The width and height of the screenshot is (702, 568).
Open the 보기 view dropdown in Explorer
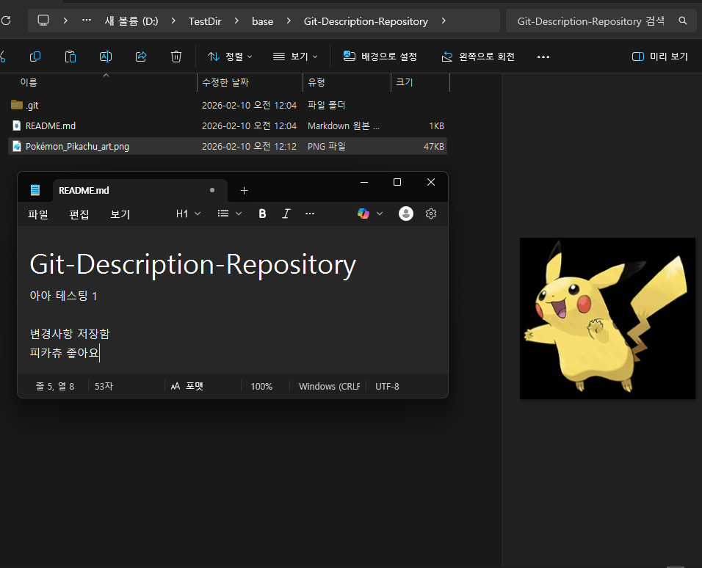point(295,57)
